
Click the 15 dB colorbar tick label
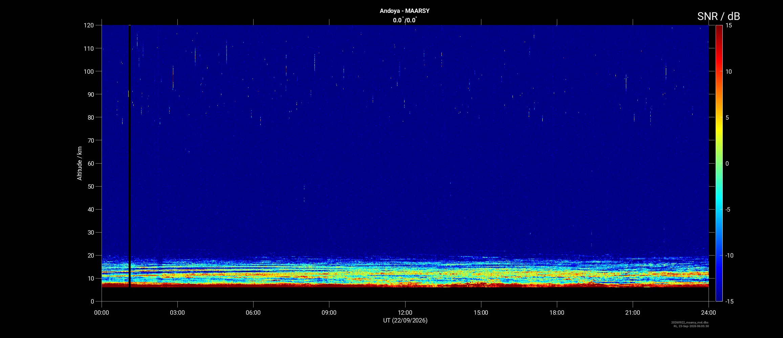pos(729,25)
